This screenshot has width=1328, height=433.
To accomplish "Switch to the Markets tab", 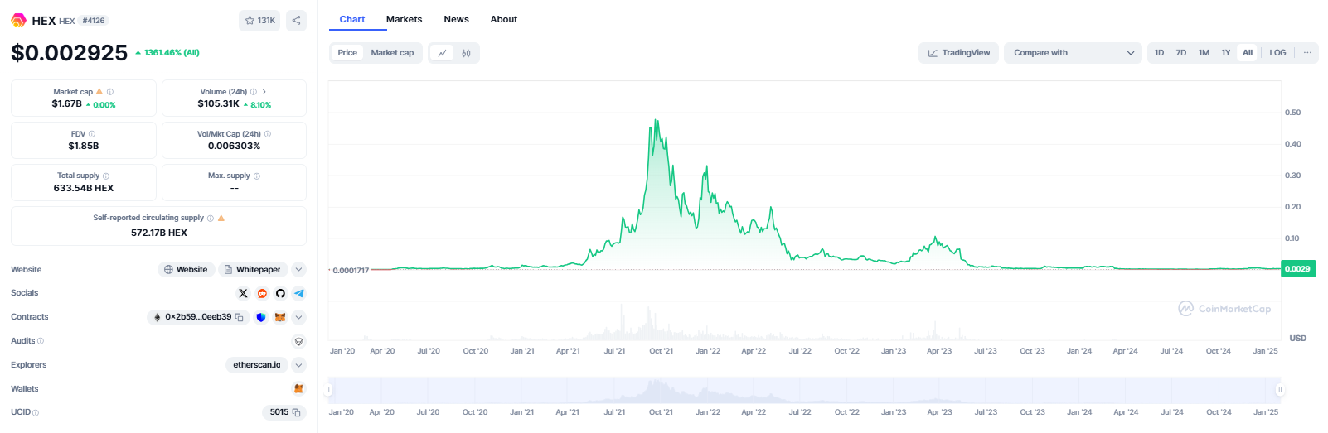I will tap(405, 19).
